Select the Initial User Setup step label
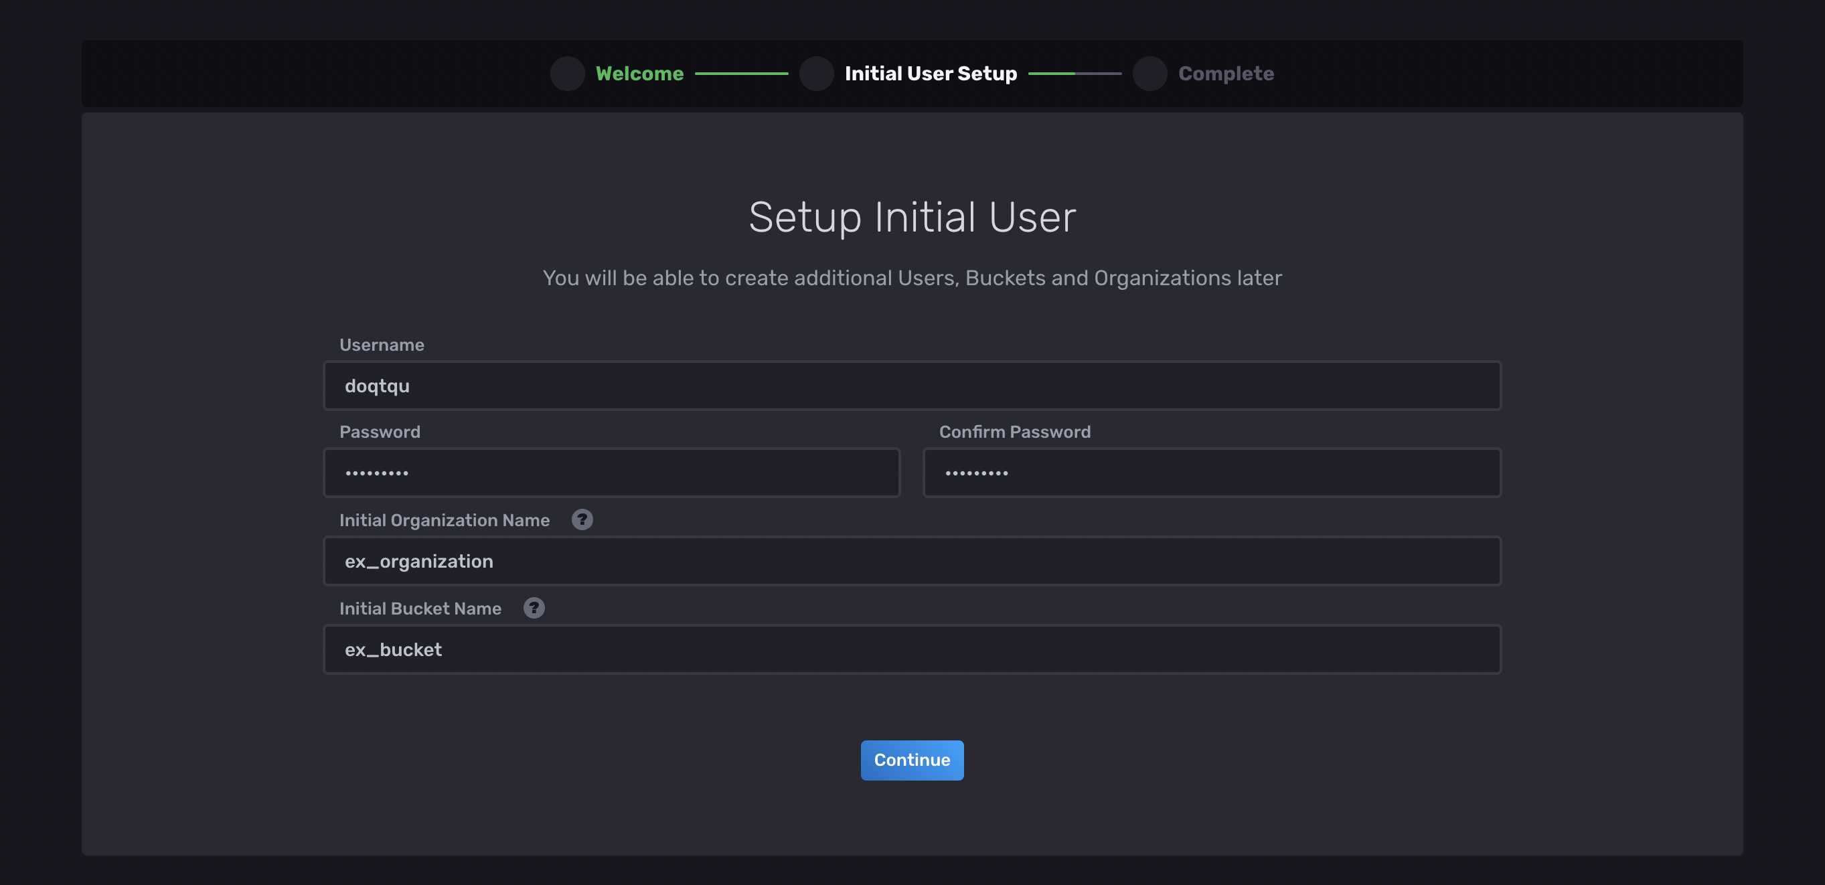This screenshot has width=1825, height=885. (930, 74)
